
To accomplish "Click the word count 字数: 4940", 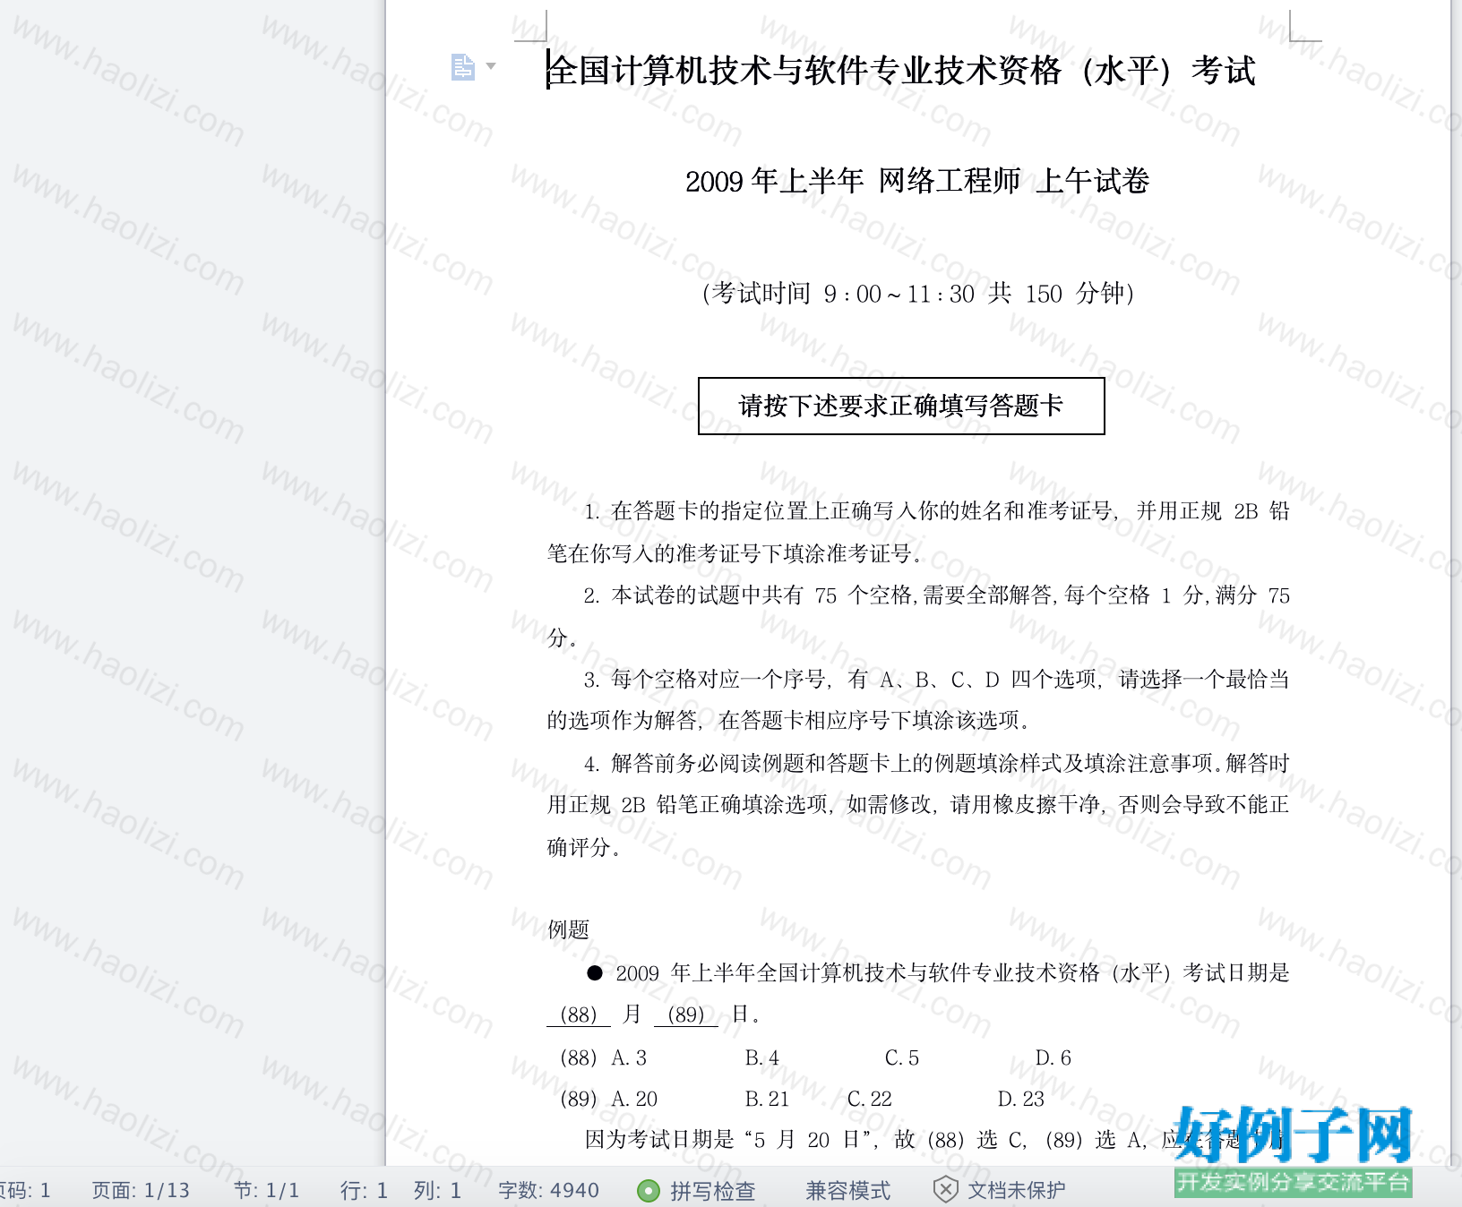I will (548, 1190).
